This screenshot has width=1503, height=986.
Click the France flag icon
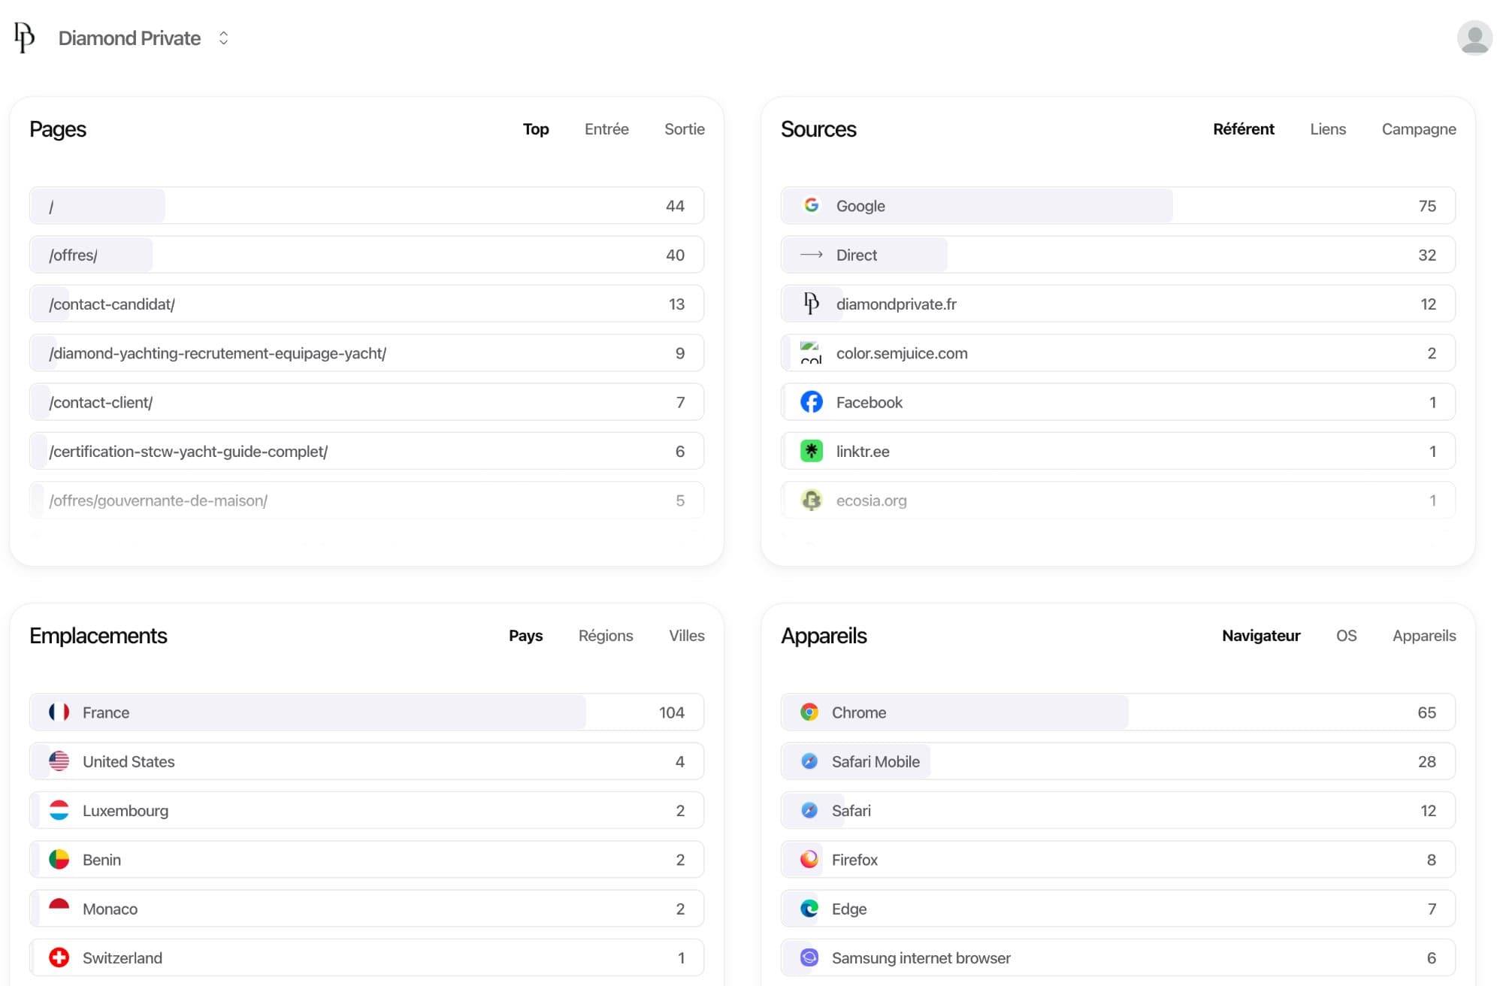click(x=59, y=712)
